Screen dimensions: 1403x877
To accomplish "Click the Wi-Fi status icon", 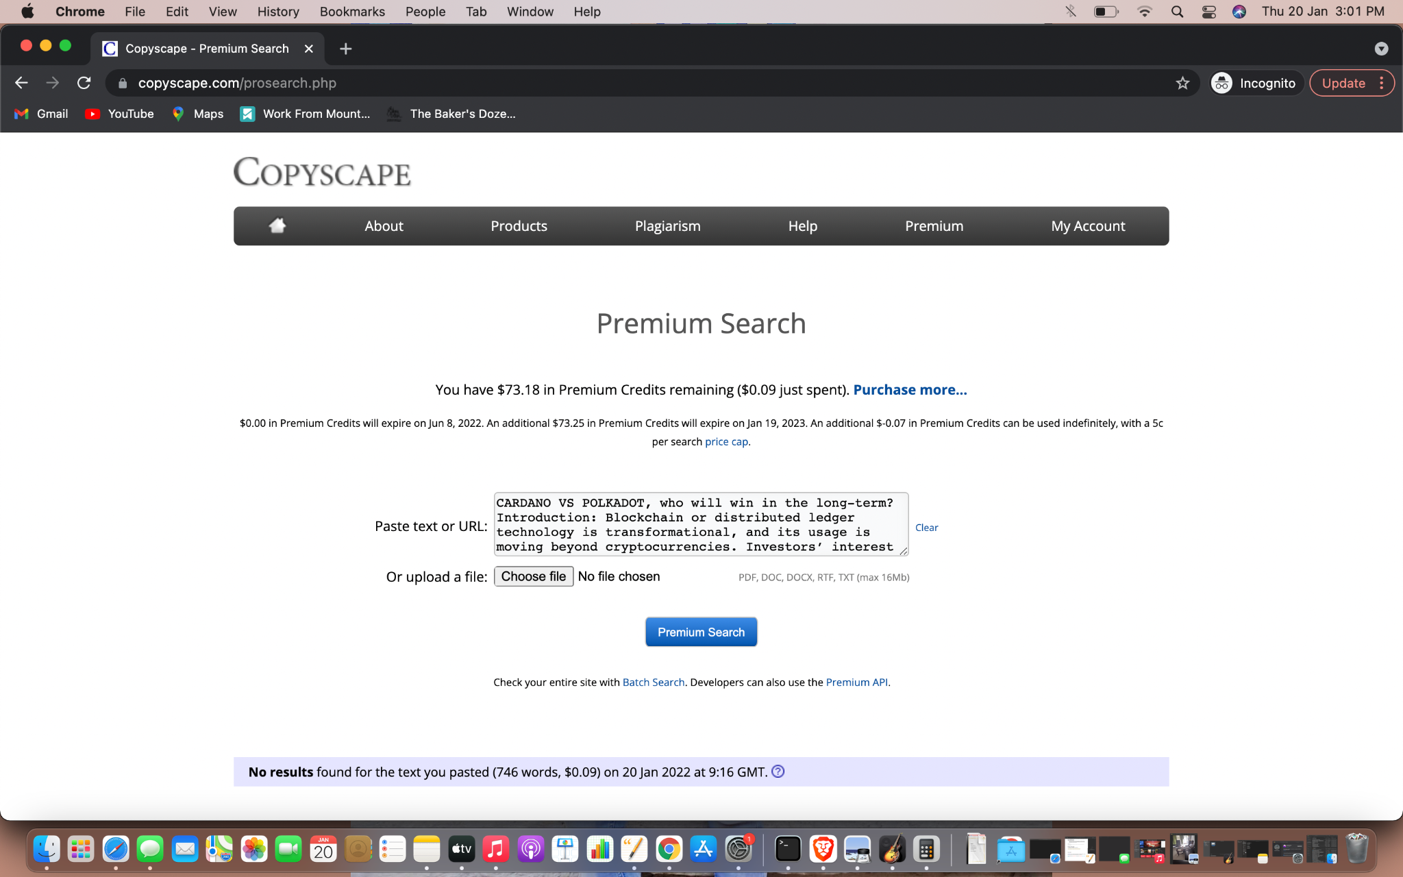I will (1144, 12).
